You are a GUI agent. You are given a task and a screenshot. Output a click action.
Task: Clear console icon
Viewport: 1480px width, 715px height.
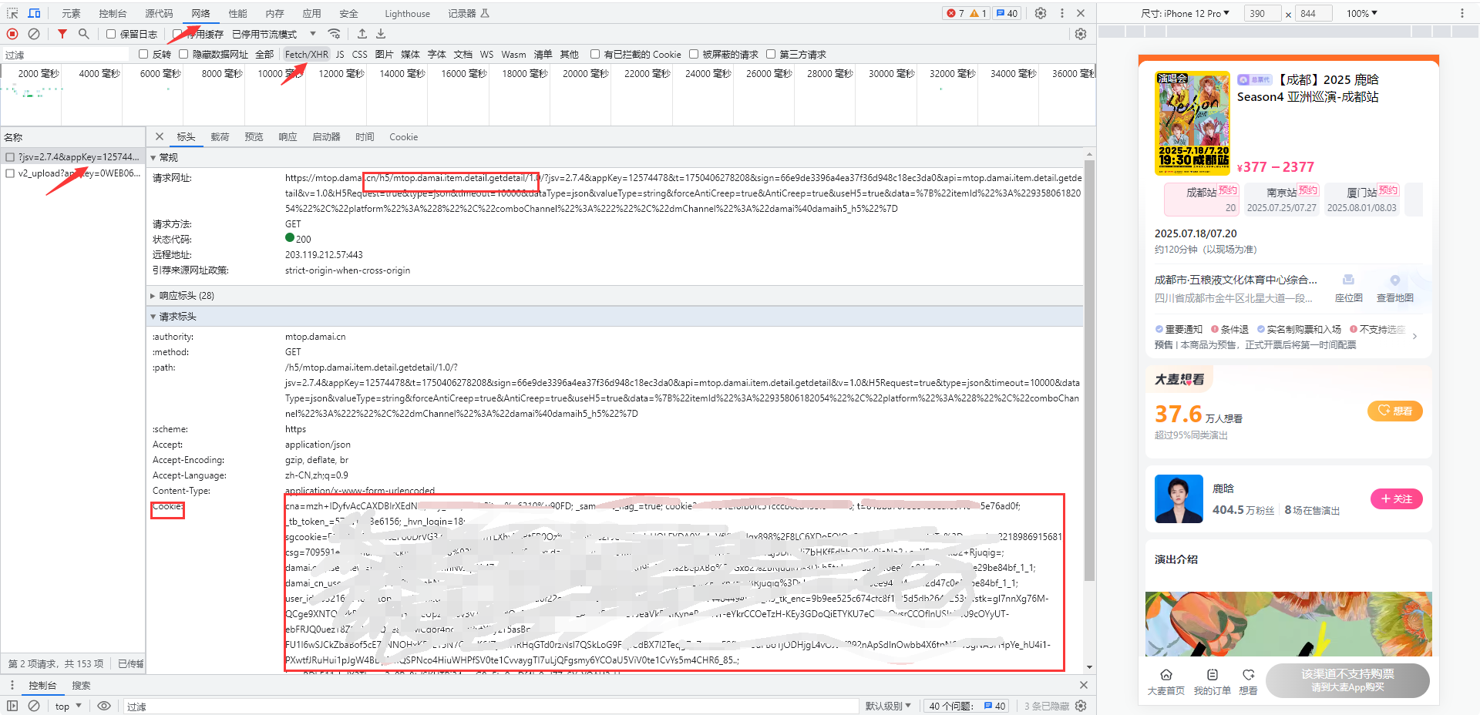coord(34,706)
